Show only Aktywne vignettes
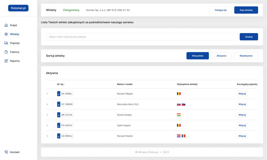This screenshot has height=160, width=267. [221, 56]
